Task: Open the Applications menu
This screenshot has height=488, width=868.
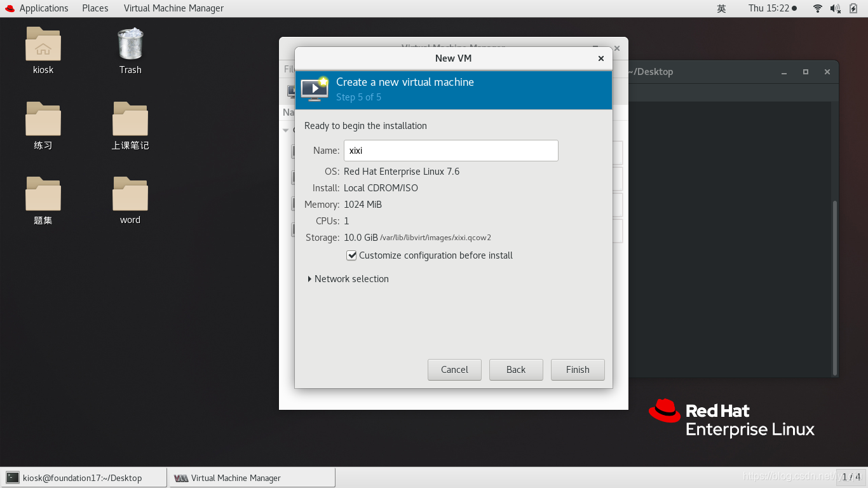Action: point(44,8)
